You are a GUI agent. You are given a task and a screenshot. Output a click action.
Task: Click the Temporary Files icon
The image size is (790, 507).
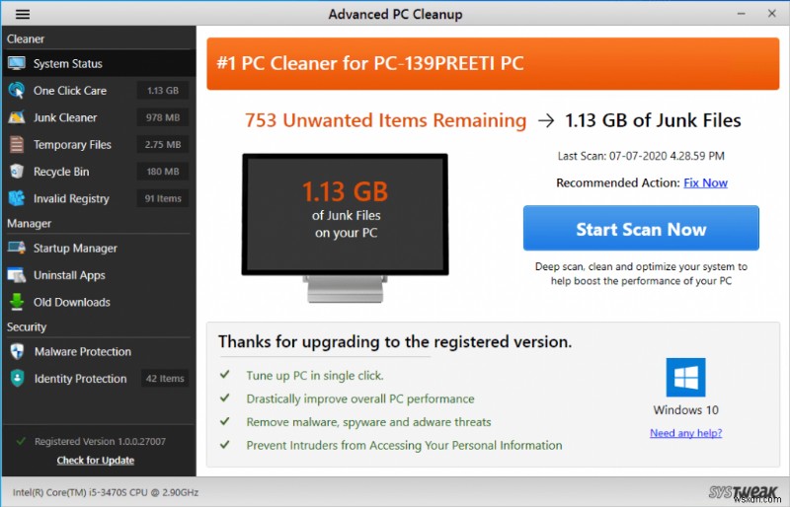coord(16,145)
